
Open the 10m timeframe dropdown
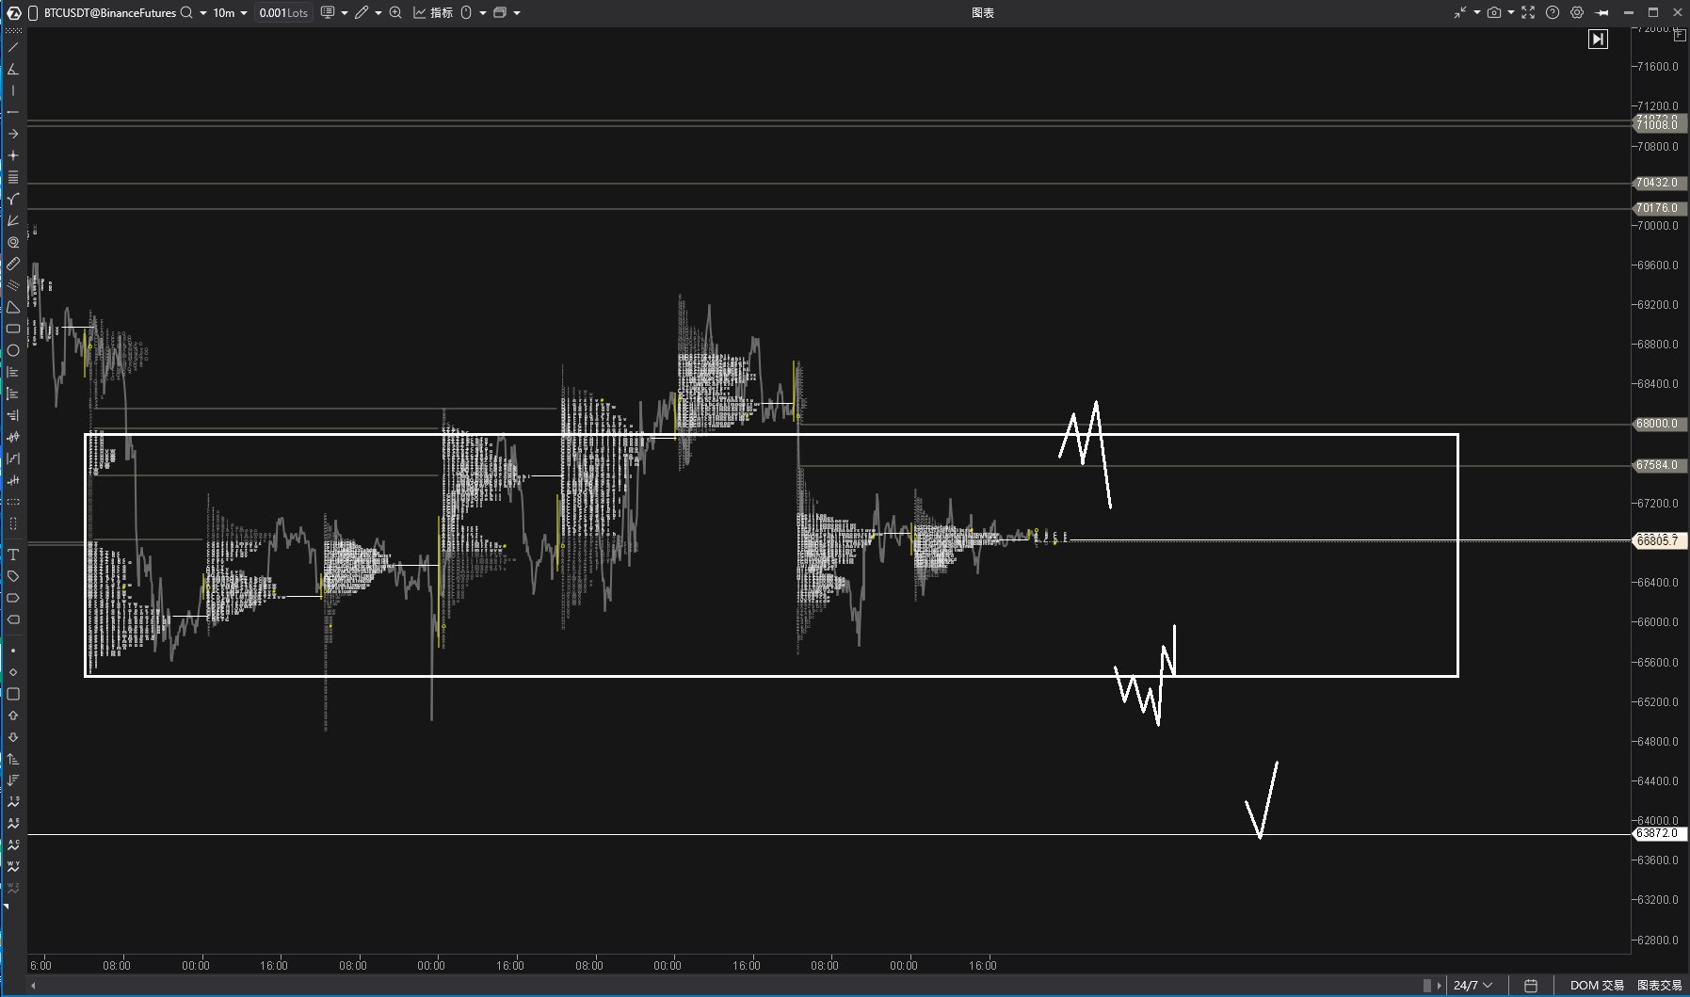(230, 12)
